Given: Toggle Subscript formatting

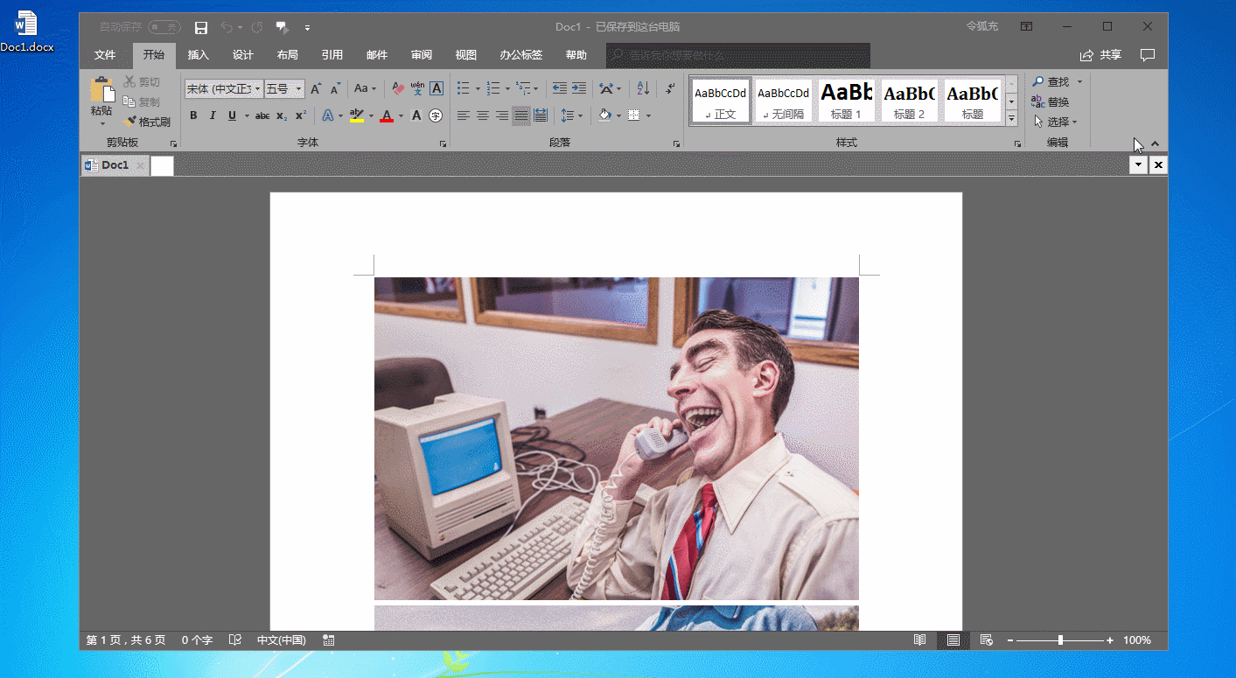Looking at the screenshot, I should pos(282,115).
